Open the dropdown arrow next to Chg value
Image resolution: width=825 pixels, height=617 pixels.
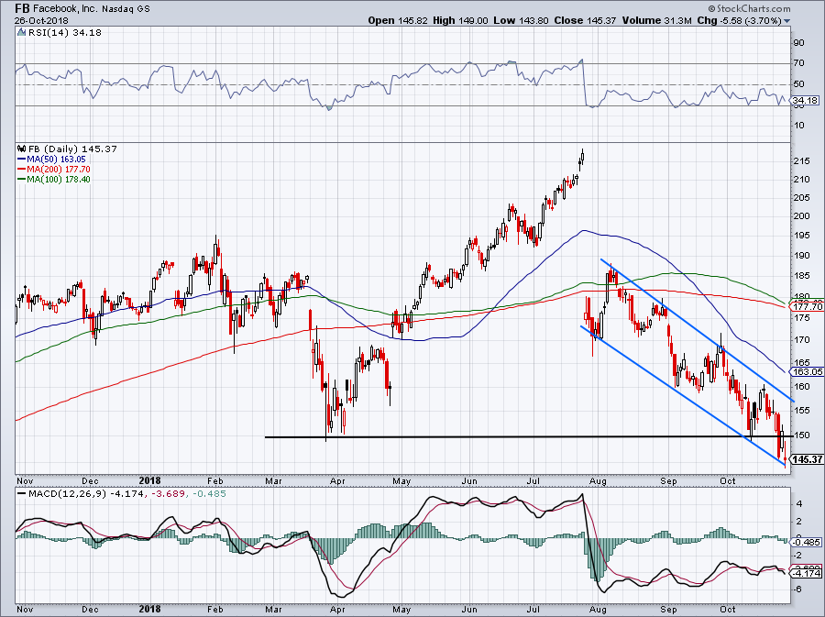(787, 21)
